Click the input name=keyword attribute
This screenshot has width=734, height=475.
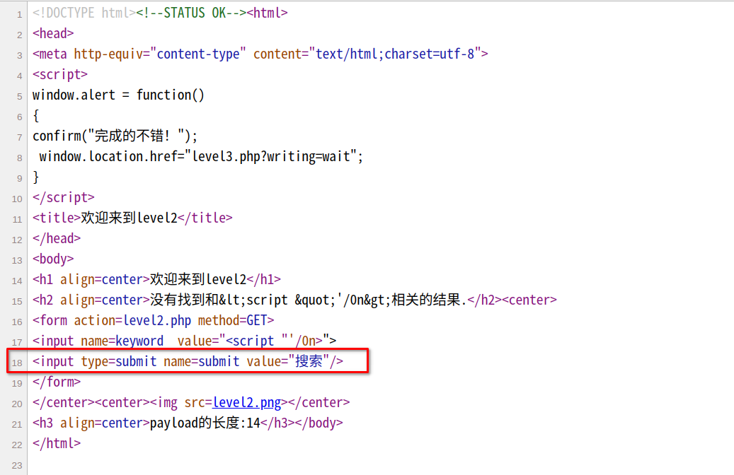122,341
